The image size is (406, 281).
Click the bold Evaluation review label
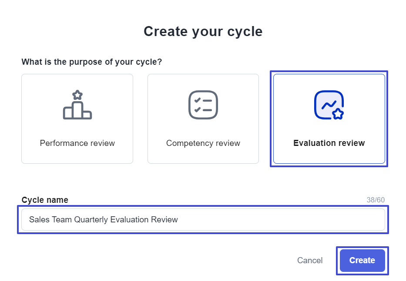coord(329,143)
